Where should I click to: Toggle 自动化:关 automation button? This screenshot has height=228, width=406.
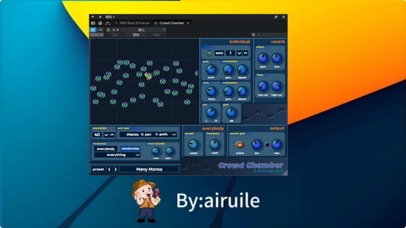[x=97, y=35]
